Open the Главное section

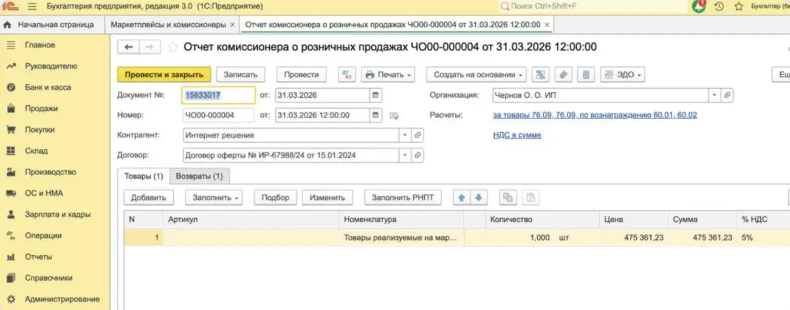(39, 45)
